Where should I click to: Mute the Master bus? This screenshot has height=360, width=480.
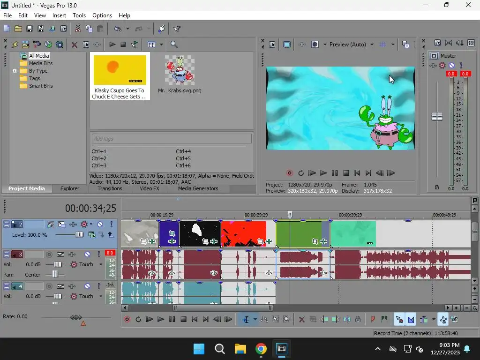point(451,65)
